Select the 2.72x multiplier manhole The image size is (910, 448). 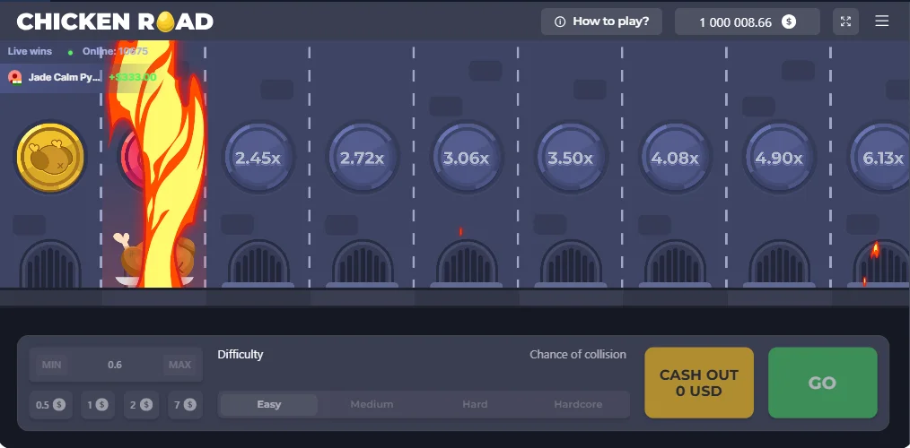[363, 158]
